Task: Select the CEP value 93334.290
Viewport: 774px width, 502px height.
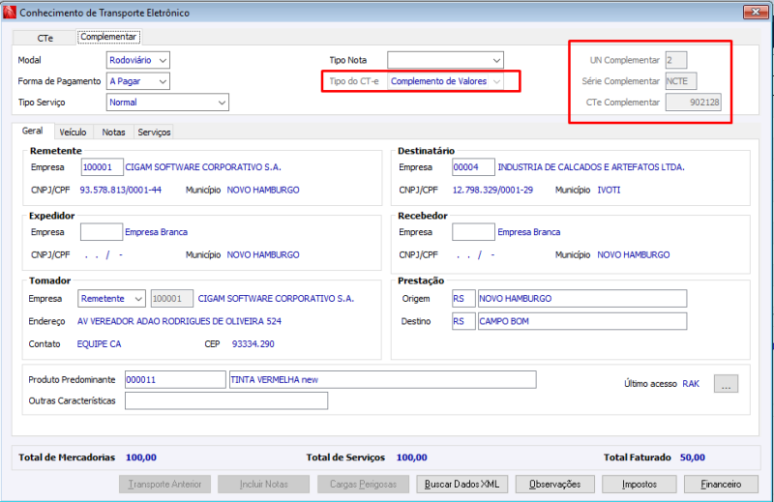Action: point(253,344)
